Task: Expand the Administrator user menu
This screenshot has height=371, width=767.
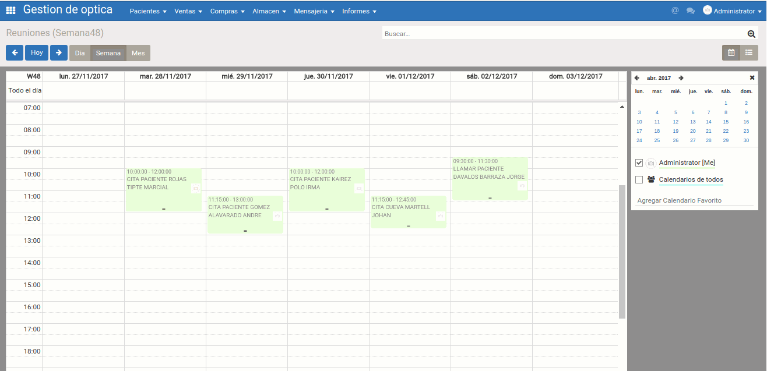Action: point(733,11)
